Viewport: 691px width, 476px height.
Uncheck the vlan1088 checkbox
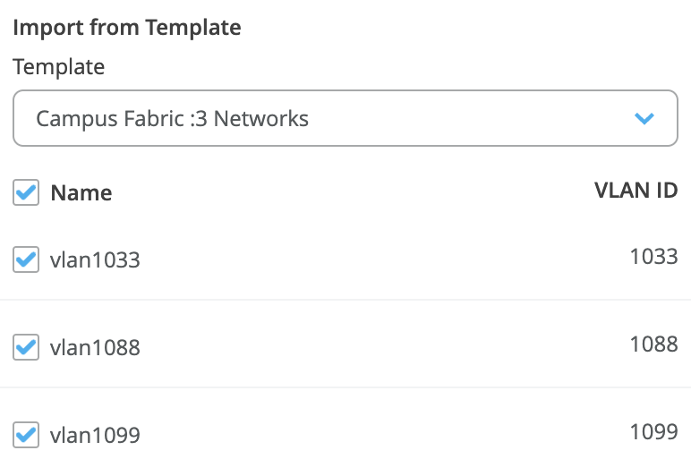[26, 347]
